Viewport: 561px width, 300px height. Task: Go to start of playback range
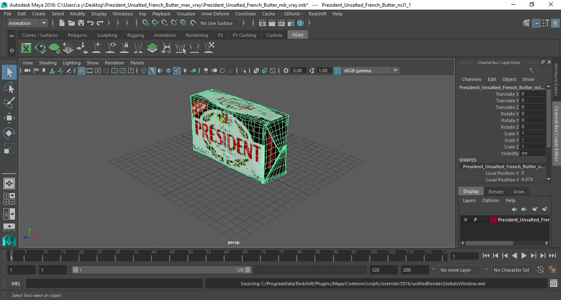pyautogui.click(x=486, y=256)
